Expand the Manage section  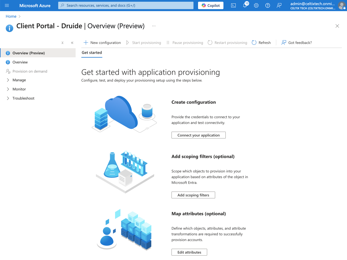(19, 80)
